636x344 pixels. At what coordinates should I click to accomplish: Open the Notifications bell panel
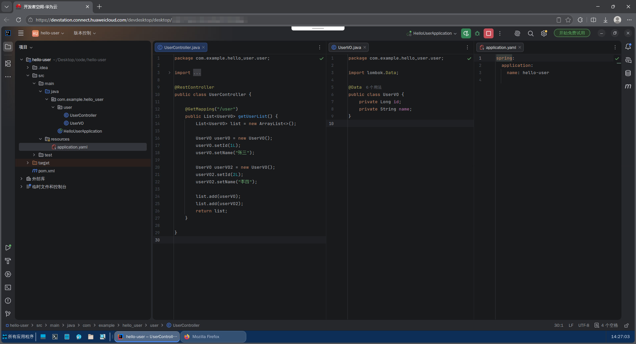pyautogui.click(x=628, y=47)
